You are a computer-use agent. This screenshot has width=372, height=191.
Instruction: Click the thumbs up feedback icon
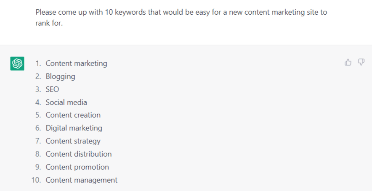(x=348, y=63)
